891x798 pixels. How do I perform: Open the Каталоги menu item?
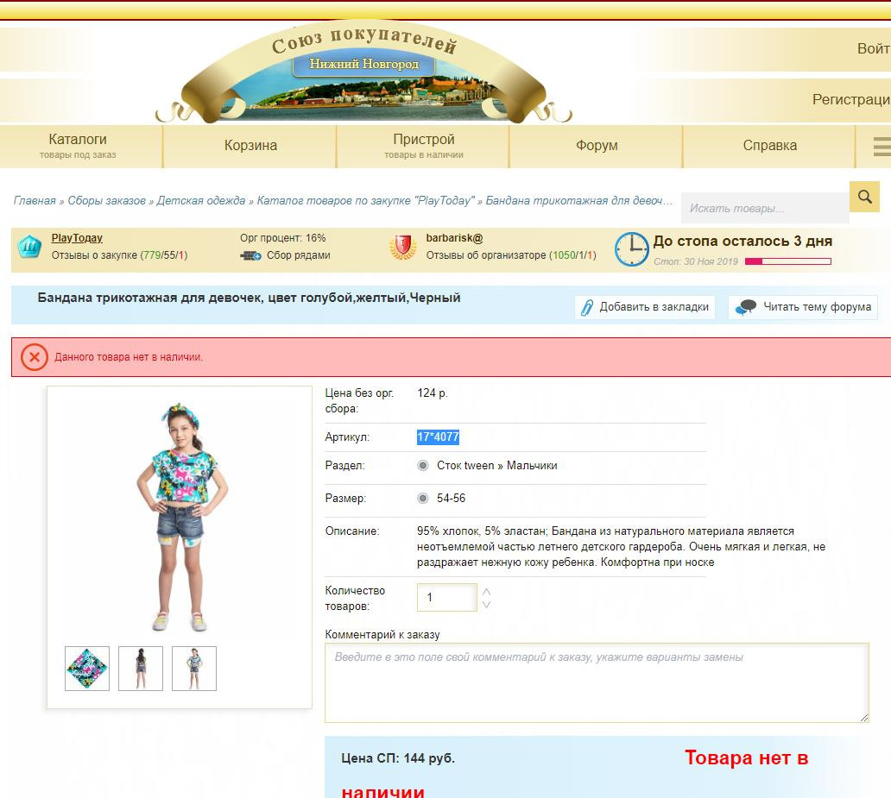coord(78,146)
